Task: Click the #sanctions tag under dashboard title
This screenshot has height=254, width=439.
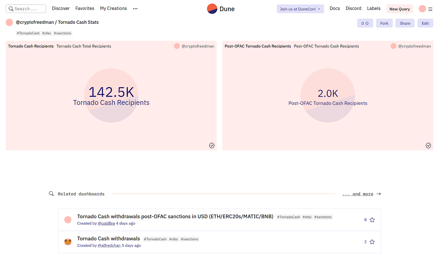Action: (63, 33)
